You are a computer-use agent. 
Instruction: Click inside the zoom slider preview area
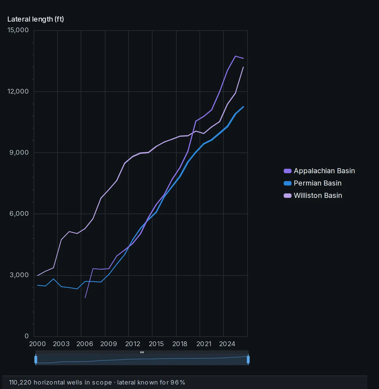pyautogui.click(x=142, y=360)
